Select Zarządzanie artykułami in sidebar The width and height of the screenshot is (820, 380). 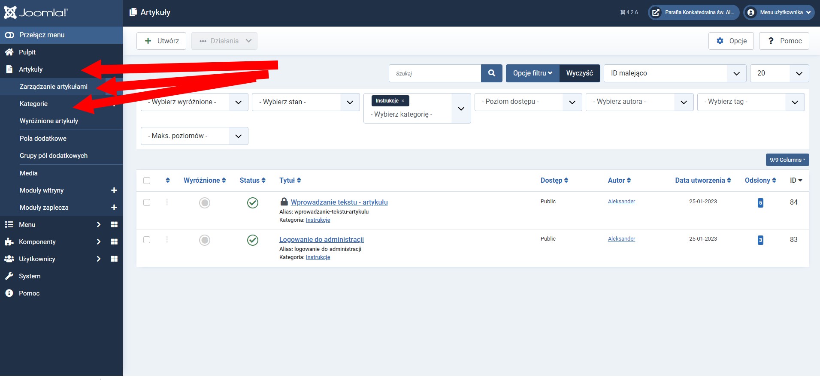(54, 87)
